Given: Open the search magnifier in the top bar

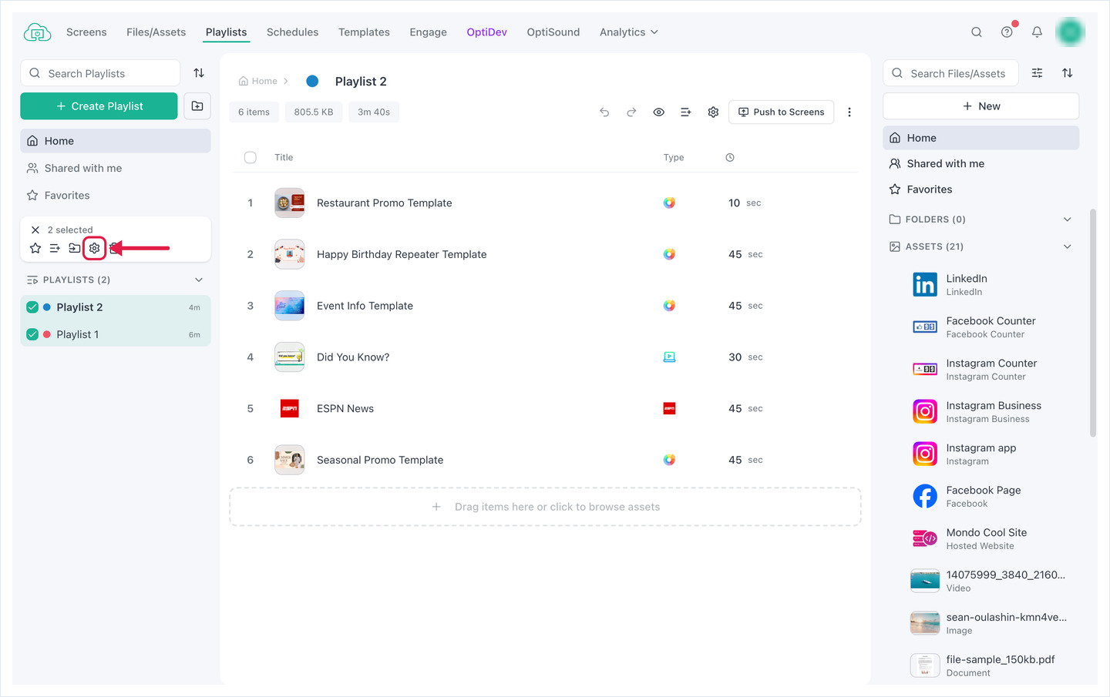Looking at the screenshot, I should 977,32.
